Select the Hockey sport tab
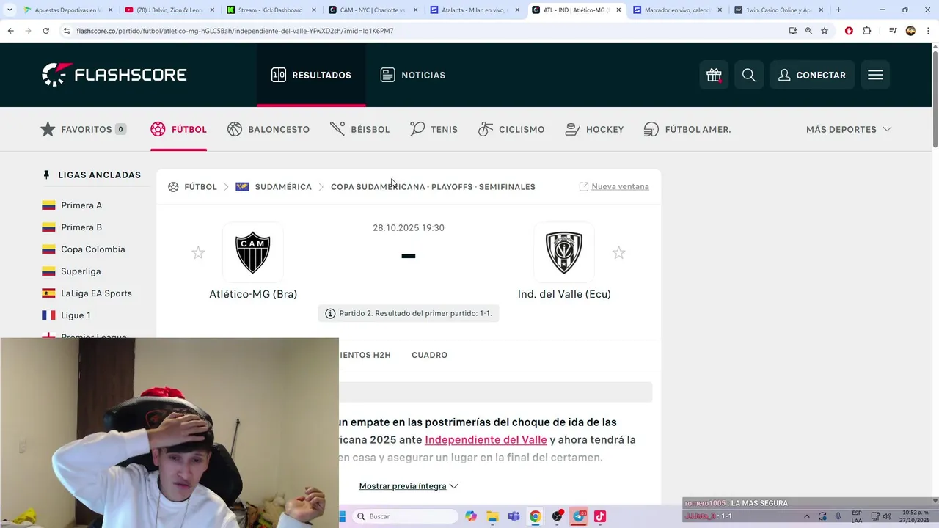Image resolution: width=939 pixels, height=528 pixels. 594,129
